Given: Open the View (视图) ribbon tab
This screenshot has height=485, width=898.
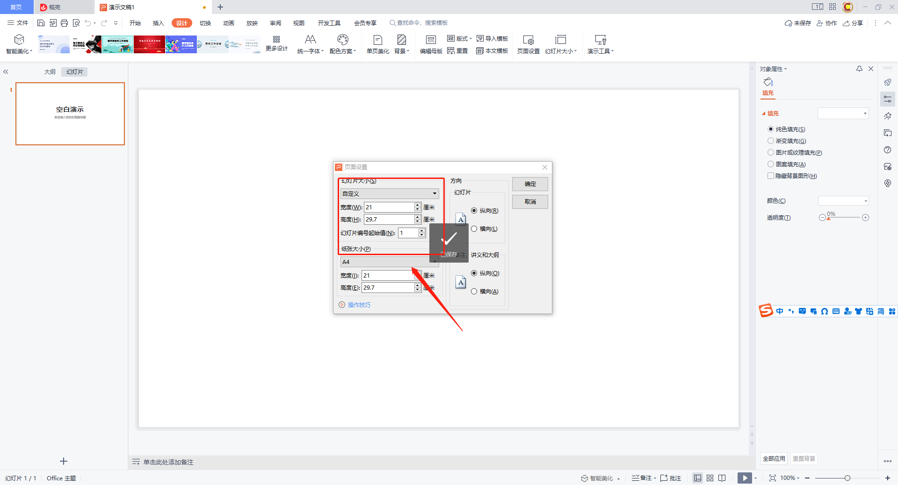Looking at the screenshot, I should tap(299, 23).
